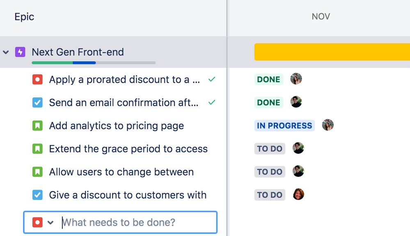Click the red bug icon beside 'Apply a prorated discount'
The height and width of the screenshot is (236, 410).
point(37,79)
